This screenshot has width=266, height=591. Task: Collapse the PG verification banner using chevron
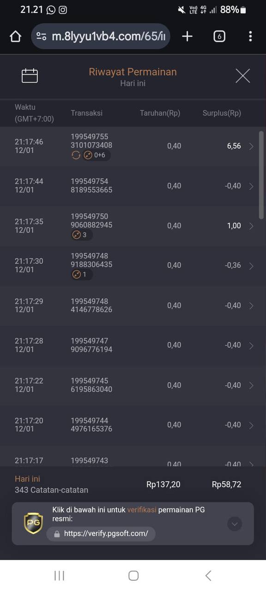pyautogui.click(x=235, y=524)
